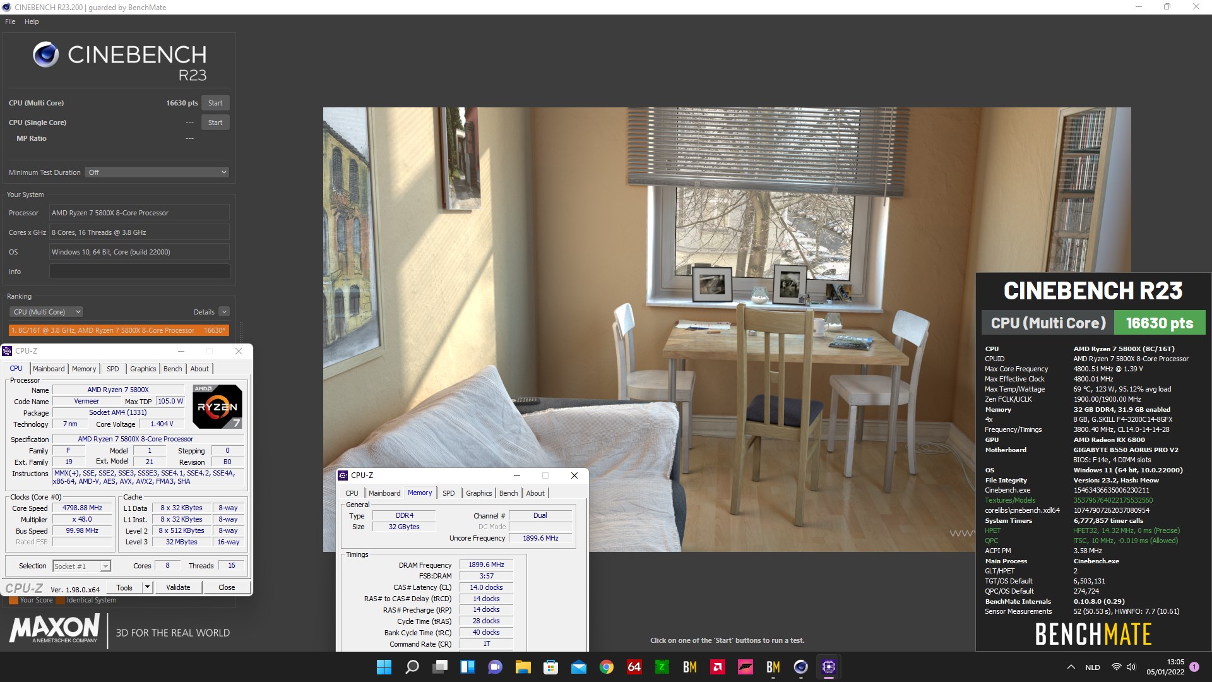Click the title icon of CPU-Z Memory window
Viewport: 1212px width, 682px height.
[x=343, y=476]
